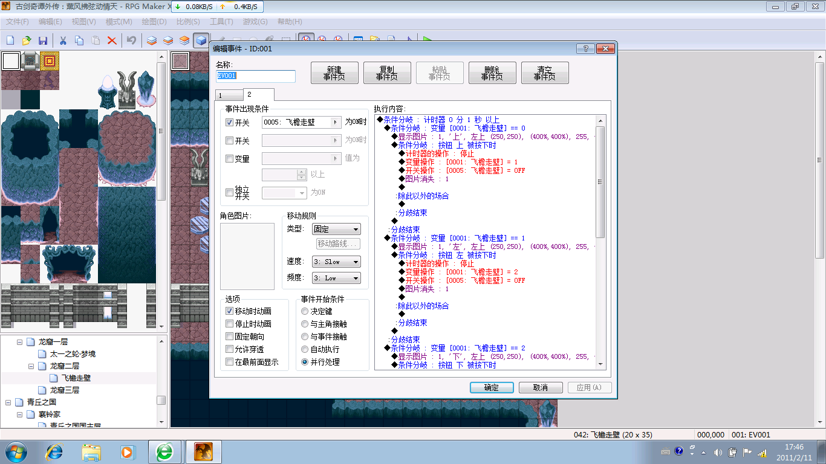Save project with the floppy disk icon
This screenshot has height=464, width=826.
(43, 40)
